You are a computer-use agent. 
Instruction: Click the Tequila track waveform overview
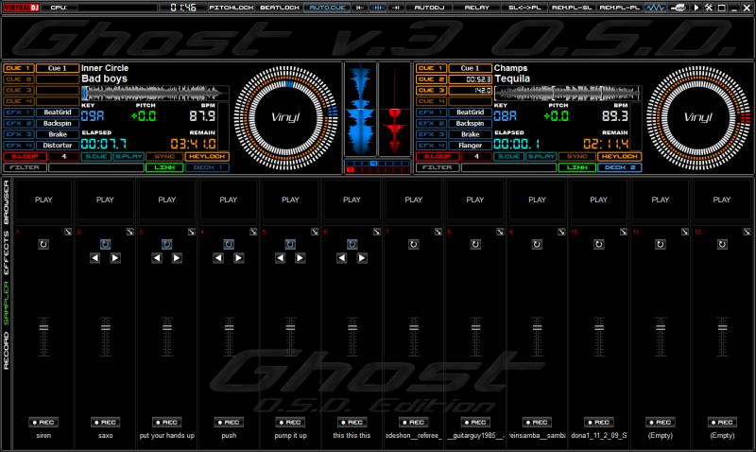(568, 93)
